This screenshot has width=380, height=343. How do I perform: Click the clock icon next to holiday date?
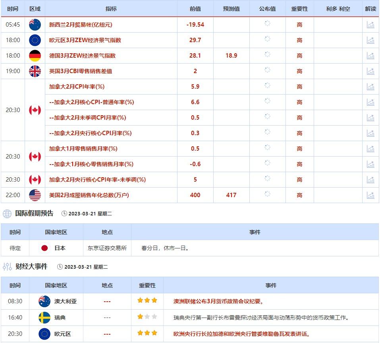pos(64,214)
